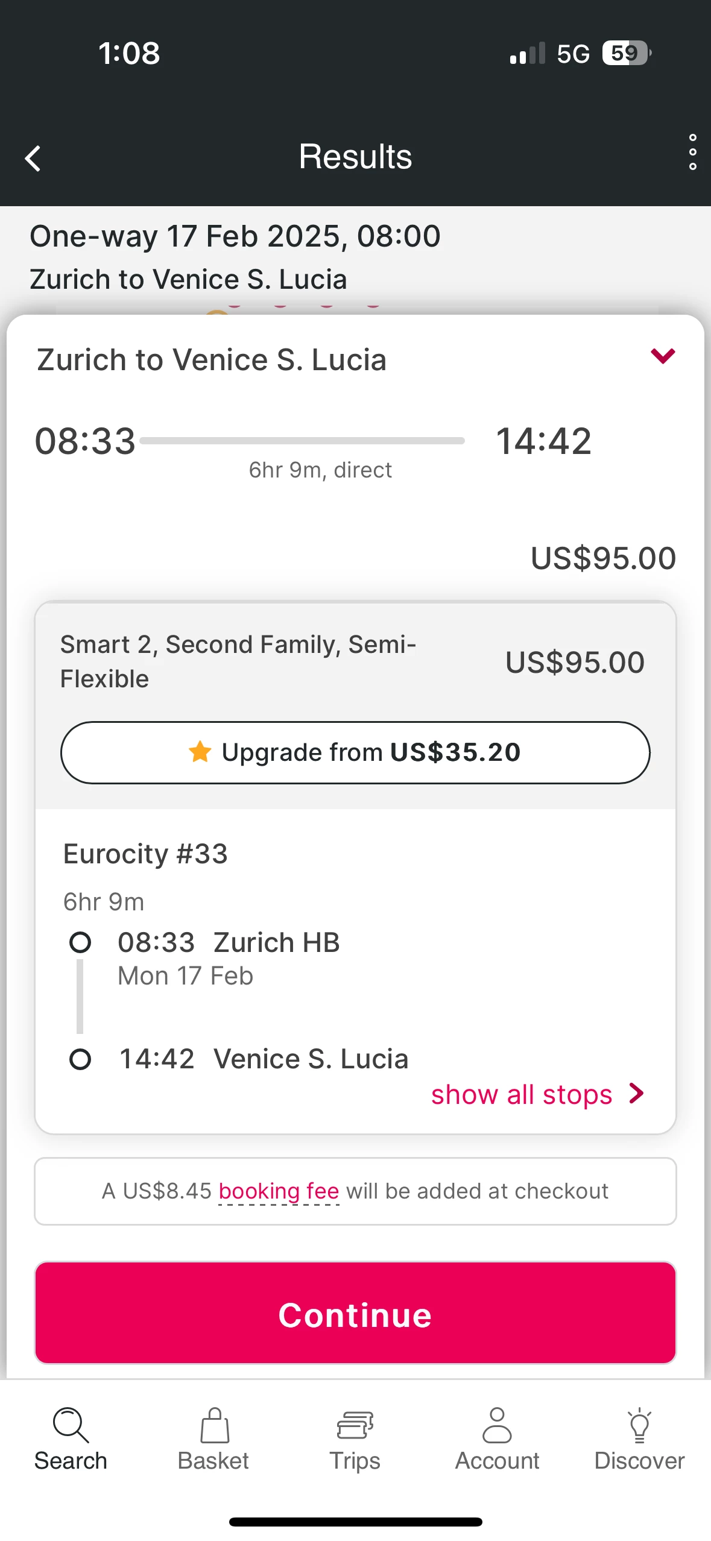Click the Upgrade from US$35.20 button
The width and height of the screenshot is (711, 1541).
pos(355,752)
